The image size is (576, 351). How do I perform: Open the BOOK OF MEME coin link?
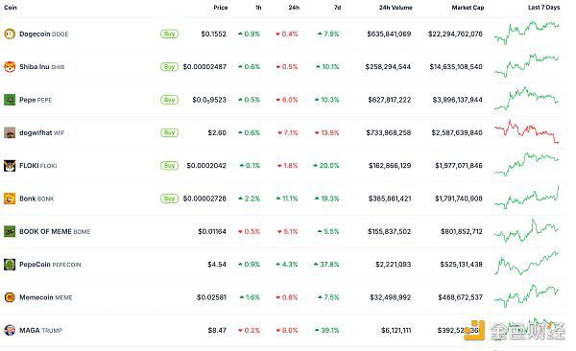pos(55,232)
